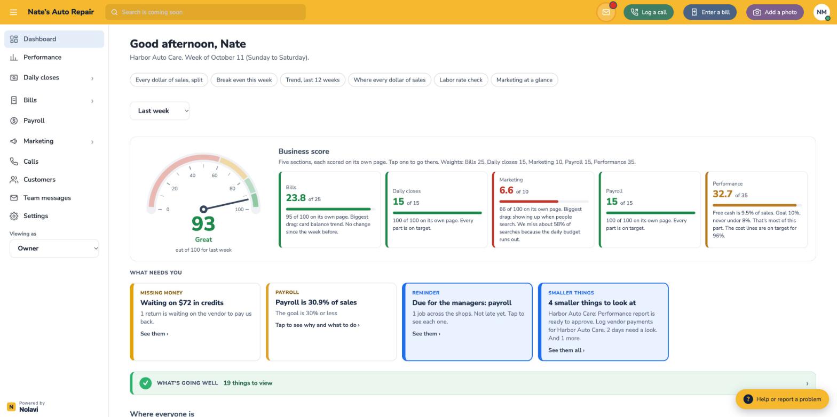837x417 pixels.
Task: Select the Break even this week chip
Action: pyautogui.click(x=244, y=80)
